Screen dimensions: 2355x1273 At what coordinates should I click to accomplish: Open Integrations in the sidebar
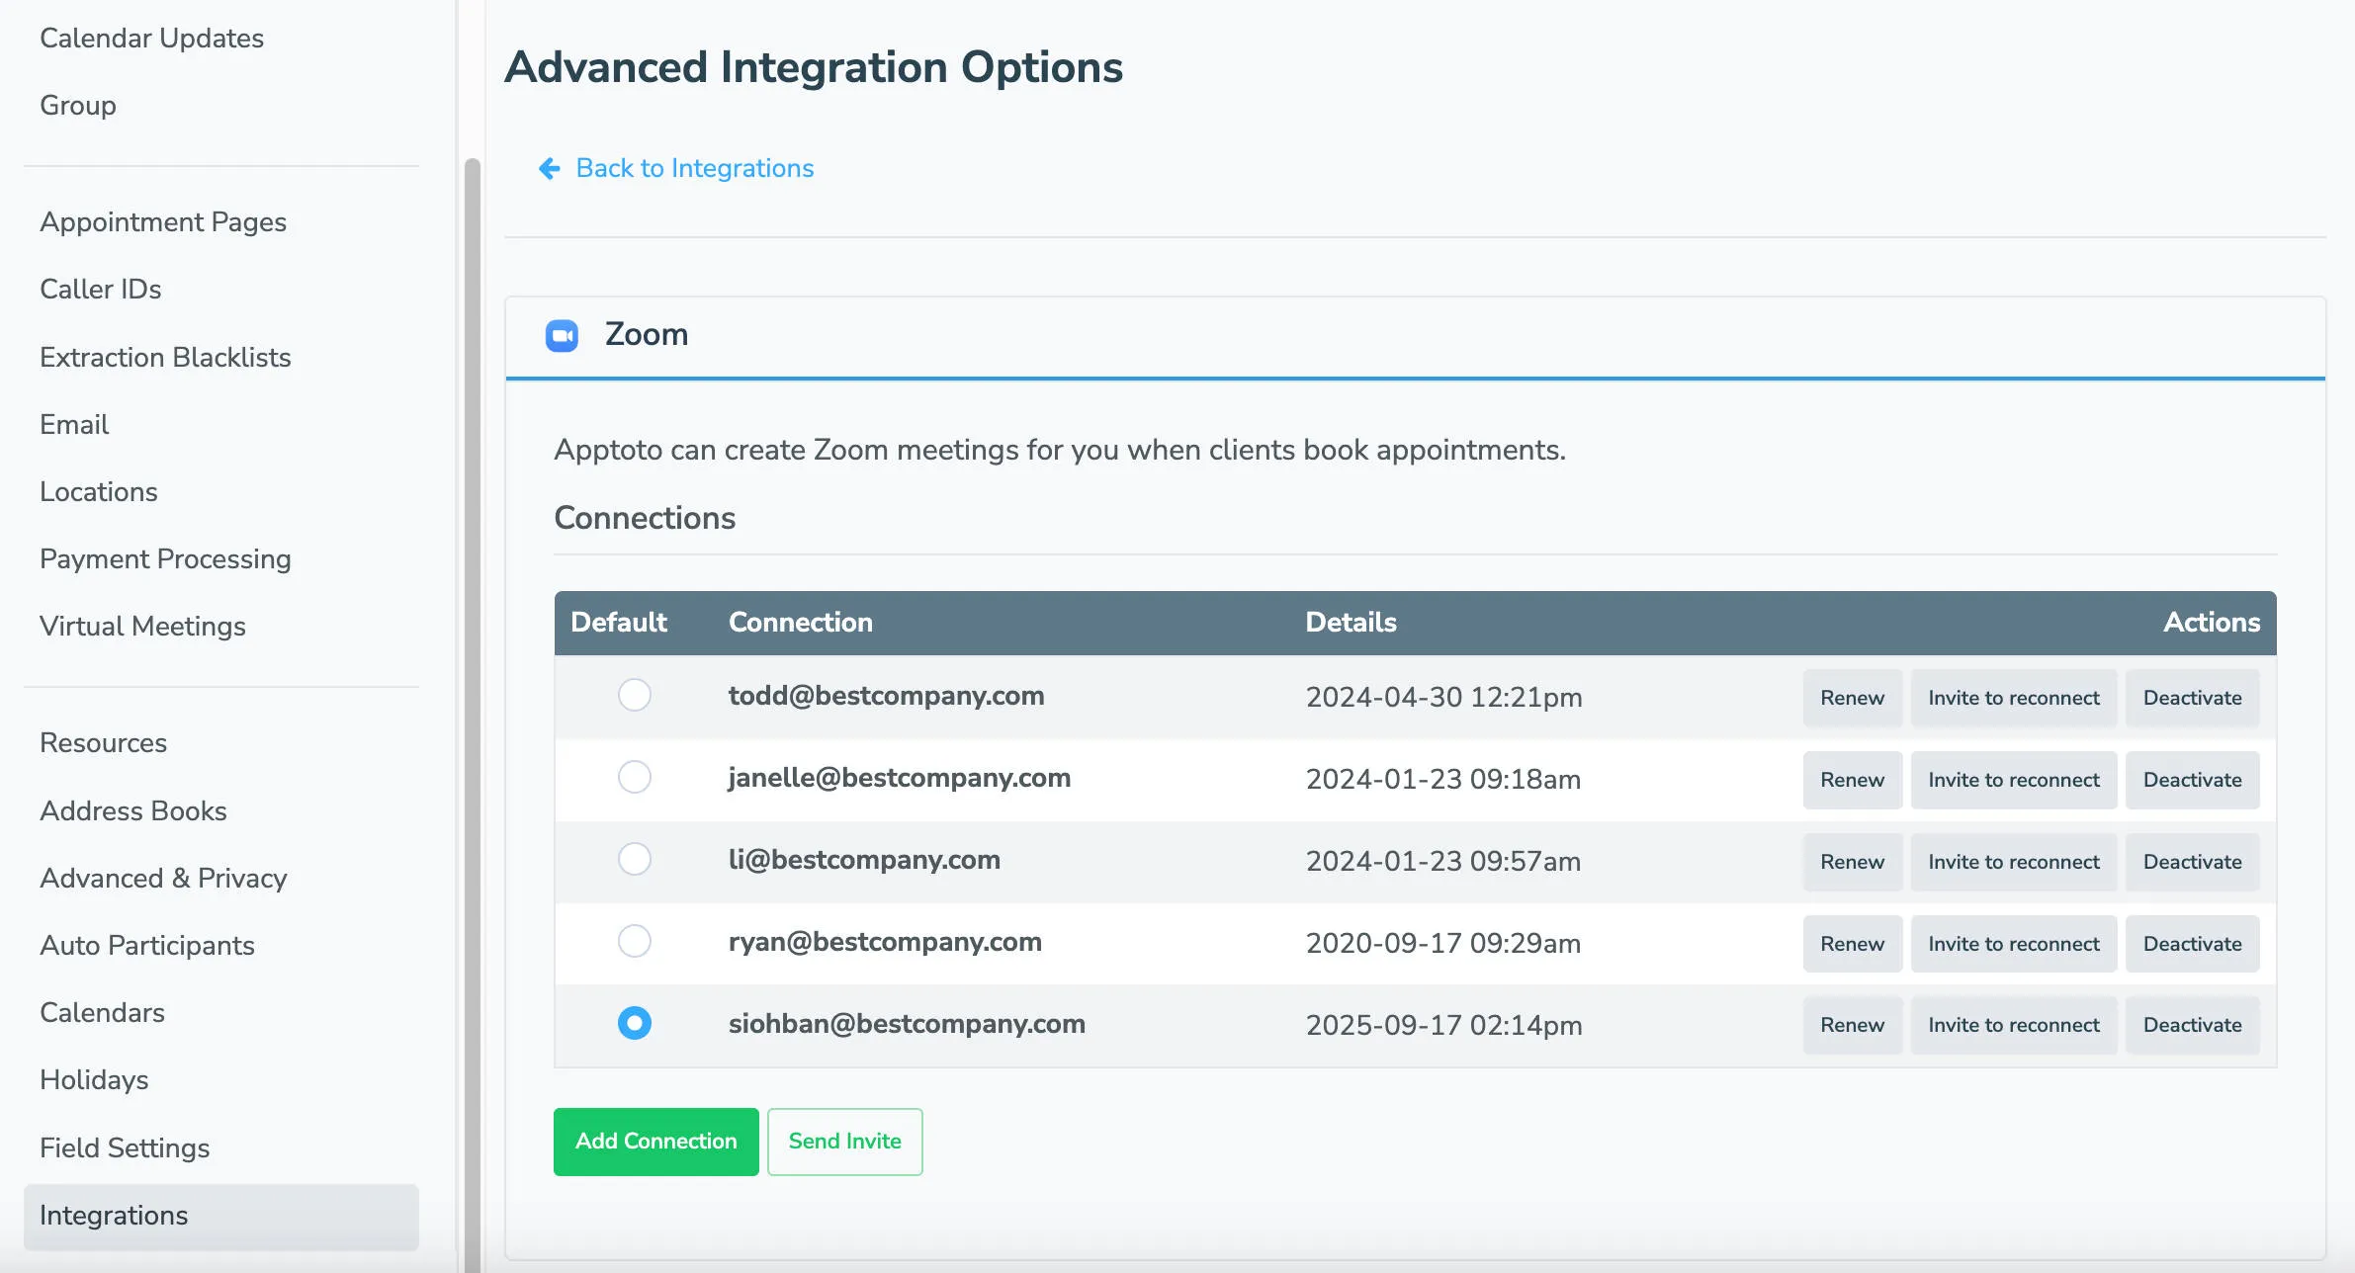tap(114, 1215)
